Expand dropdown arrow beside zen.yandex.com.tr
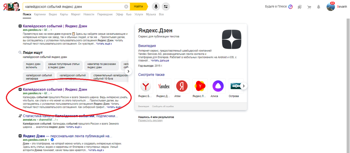The width and height of the screenshot is (350, 153). click(x=48, y=140)
